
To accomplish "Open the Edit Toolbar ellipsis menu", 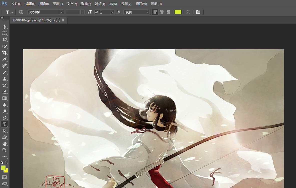I will (x=4, y=157).
